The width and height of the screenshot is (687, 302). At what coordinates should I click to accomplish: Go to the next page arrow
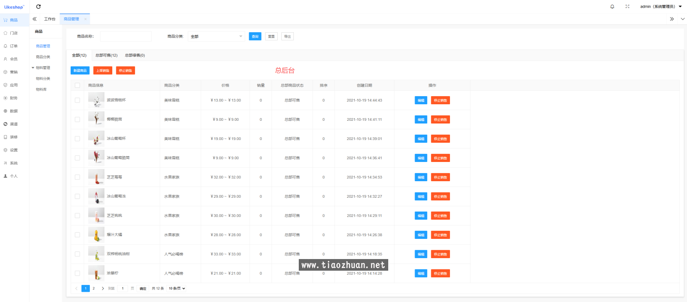[x=103, y=289]
